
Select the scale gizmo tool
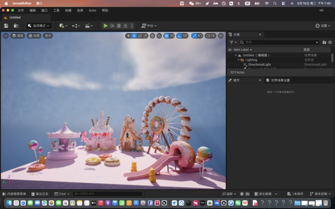[145, 36]
